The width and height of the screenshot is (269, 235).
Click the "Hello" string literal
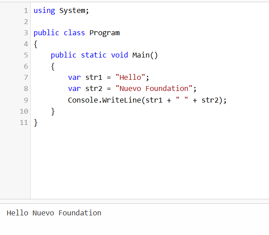click(x=130, y=78)
